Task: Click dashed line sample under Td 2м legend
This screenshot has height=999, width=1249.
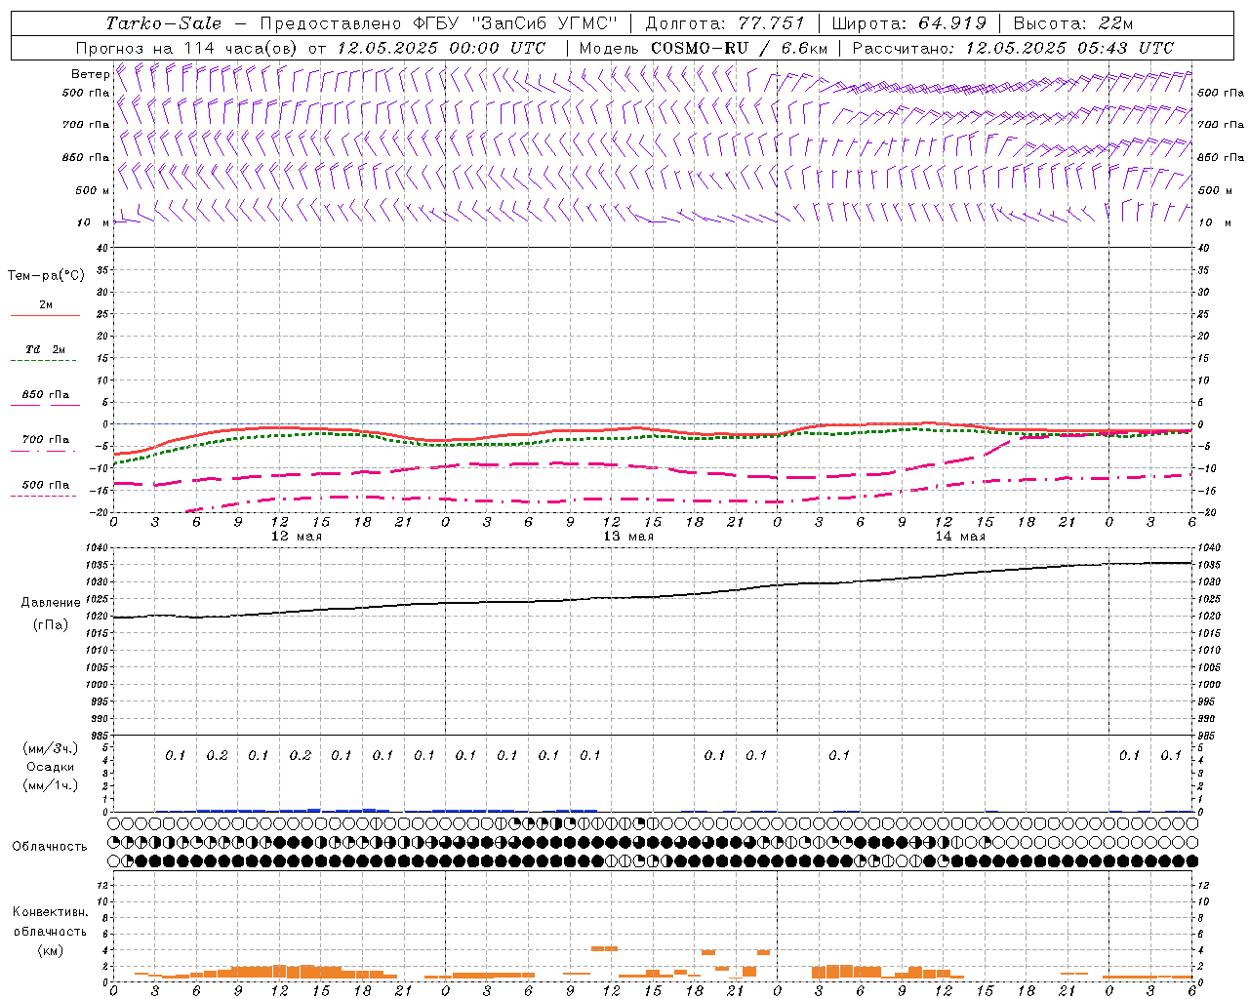Action: click(x=44, y=361)
